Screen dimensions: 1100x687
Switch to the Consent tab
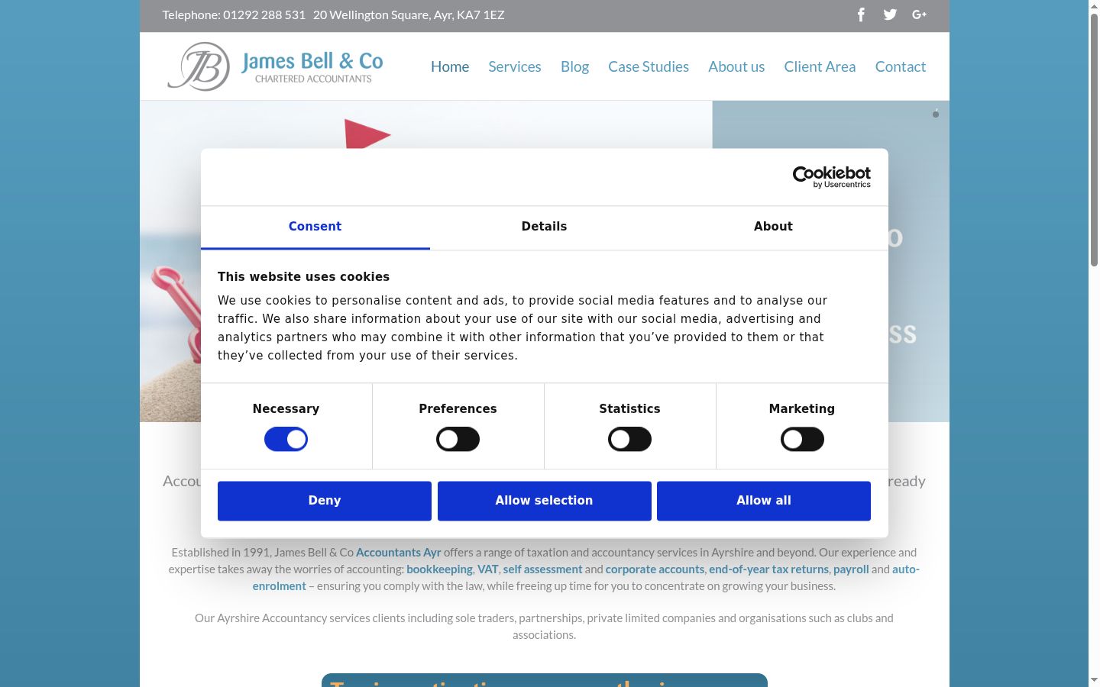tap(315, 227)
